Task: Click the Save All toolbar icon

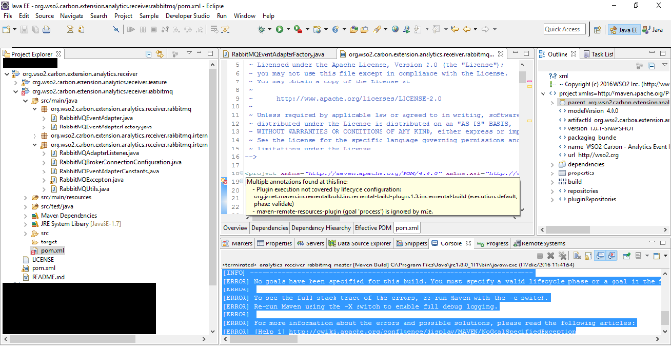Action: tap(35, 29)
